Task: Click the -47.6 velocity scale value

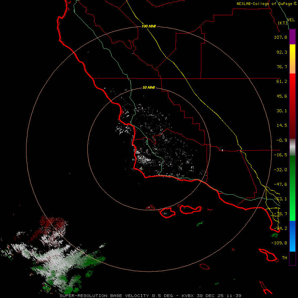Action: [x=280, y=184]
